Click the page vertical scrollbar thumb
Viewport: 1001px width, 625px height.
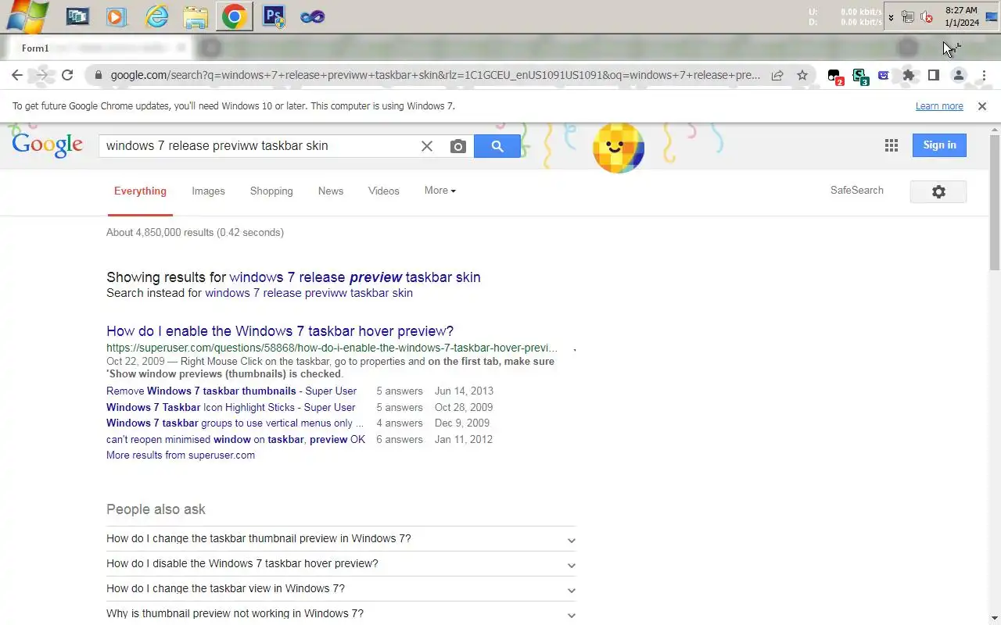pyautogui.click(x=995, y=202)
